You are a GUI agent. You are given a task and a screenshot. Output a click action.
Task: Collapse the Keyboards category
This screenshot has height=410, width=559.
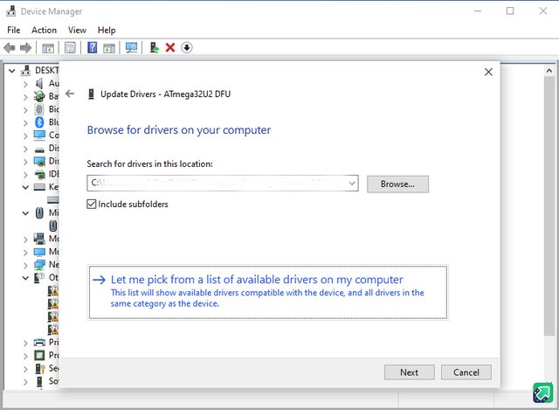point(25,187)
